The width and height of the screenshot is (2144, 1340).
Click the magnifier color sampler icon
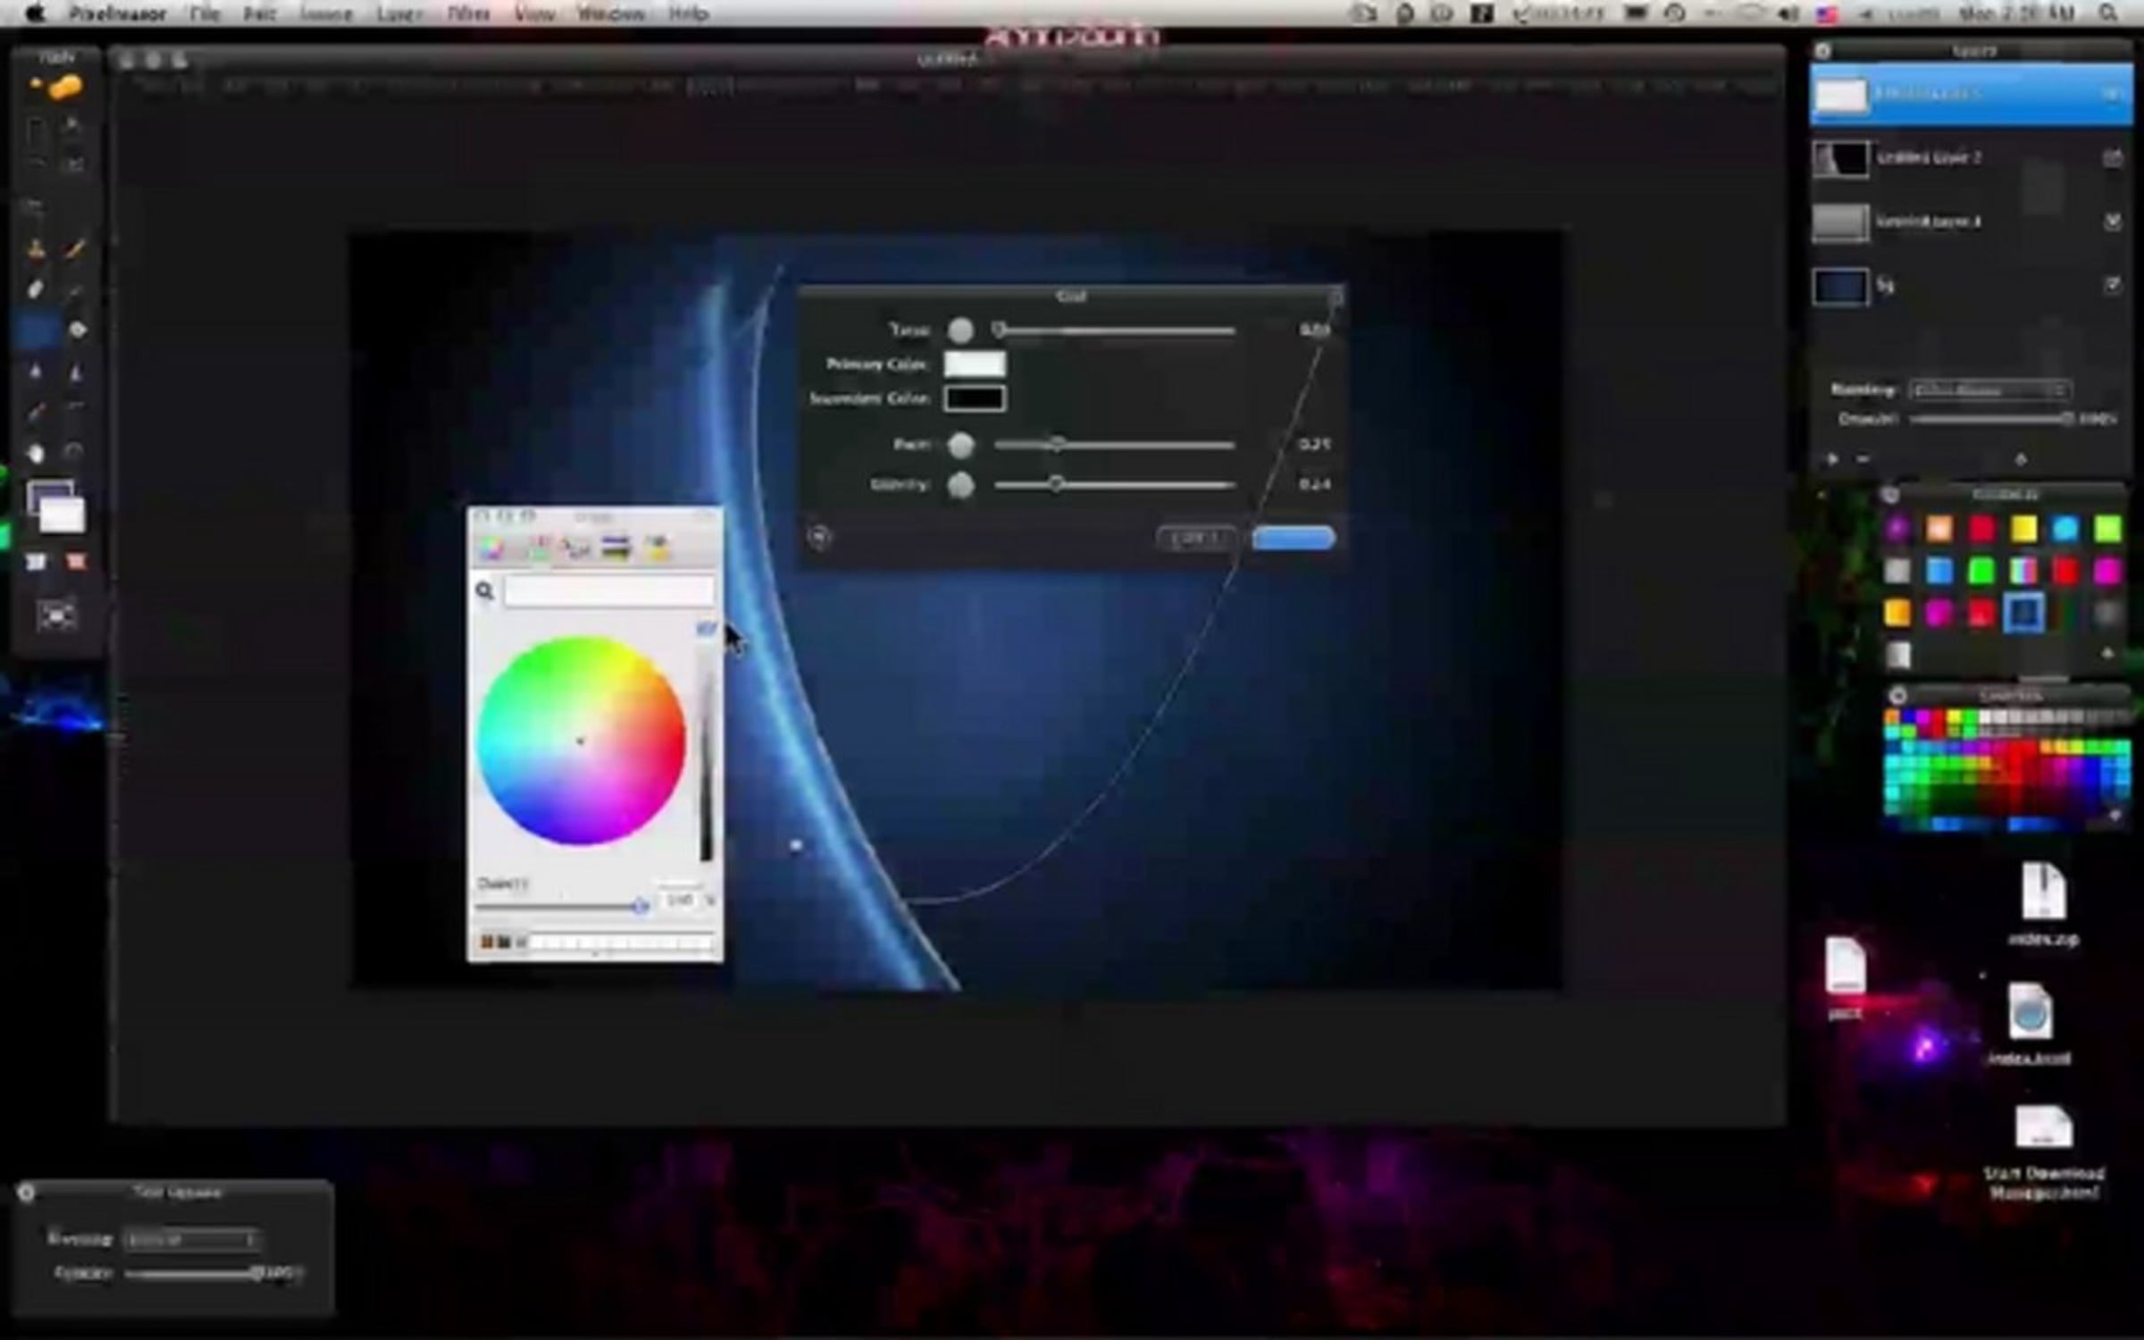[x=485, y=590]
